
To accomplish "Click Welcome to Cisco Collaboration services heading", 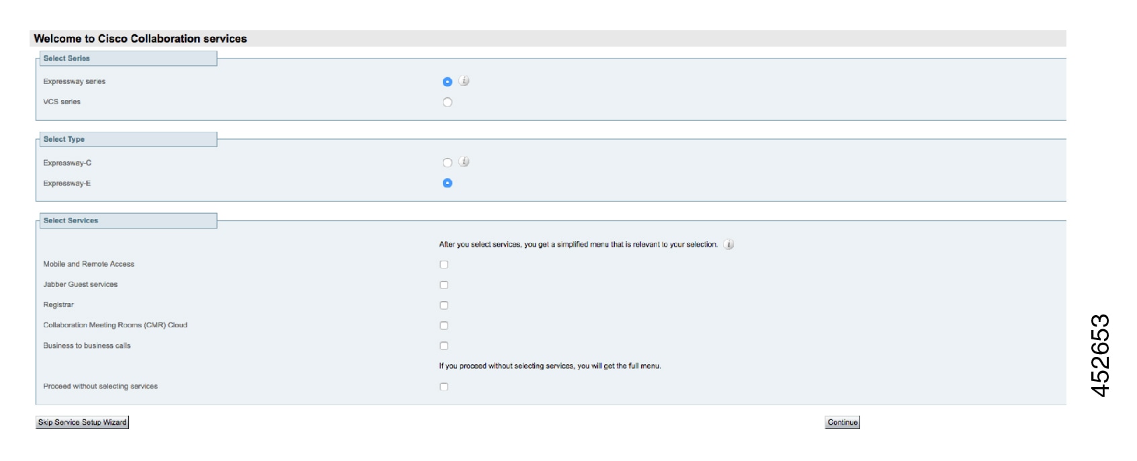I will tap(140, 38).
